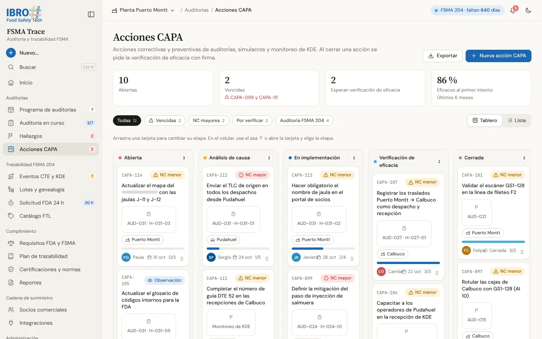542x339 pixels.
Task: Click the NC mayor badge on CAPA-112
Action: (x=253, y=175)
